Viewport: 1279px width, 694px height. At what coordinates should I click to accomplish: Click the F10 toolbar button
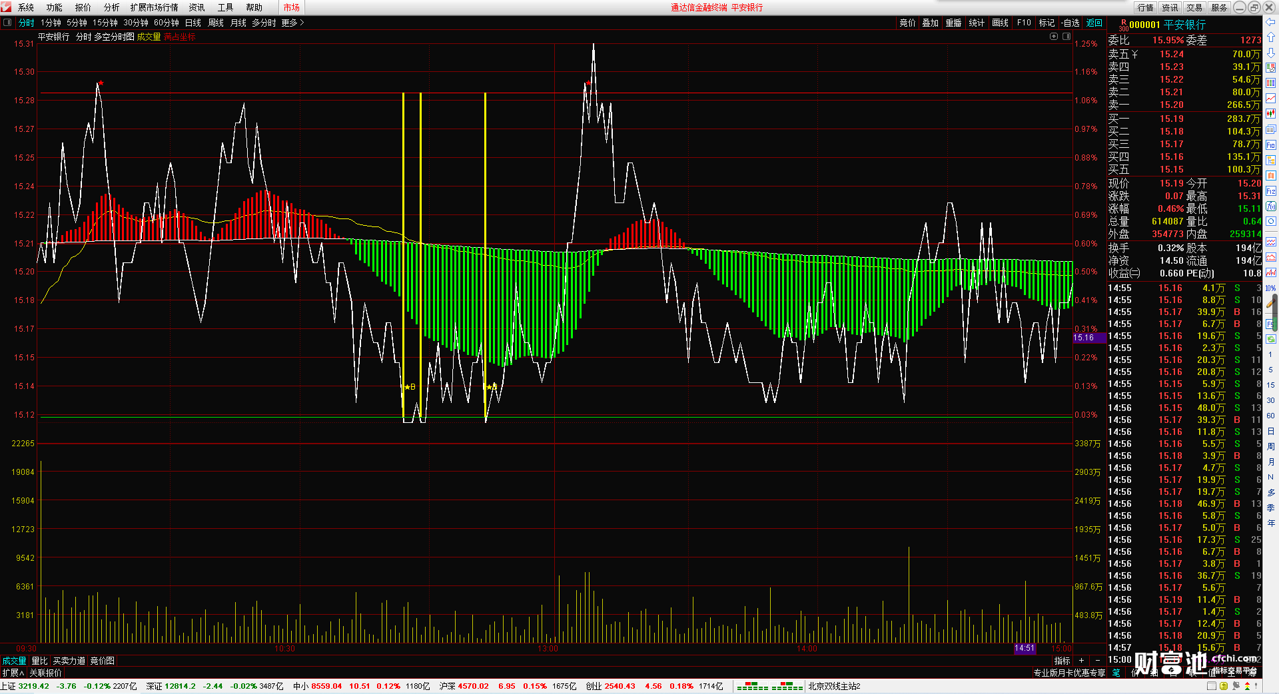click(1024, 23)
